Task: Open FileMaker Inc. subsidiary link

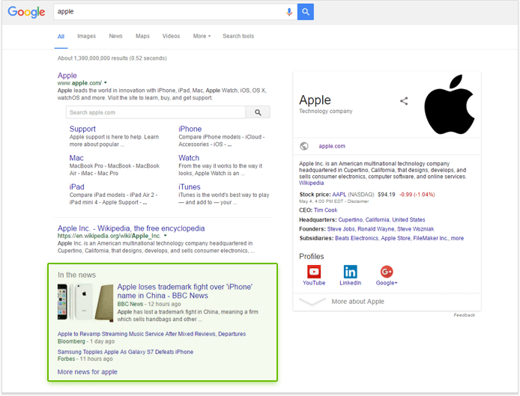Action: [x=430, y=238]
